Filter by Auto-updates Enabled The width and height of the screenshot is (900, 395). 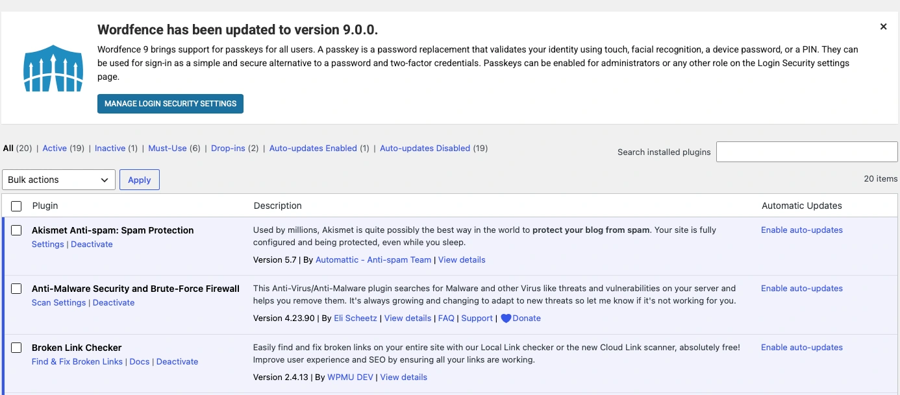pos(313,148)
